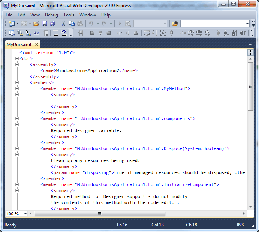Collapse the Form1.InitializeComponent member node

(17, 185)
